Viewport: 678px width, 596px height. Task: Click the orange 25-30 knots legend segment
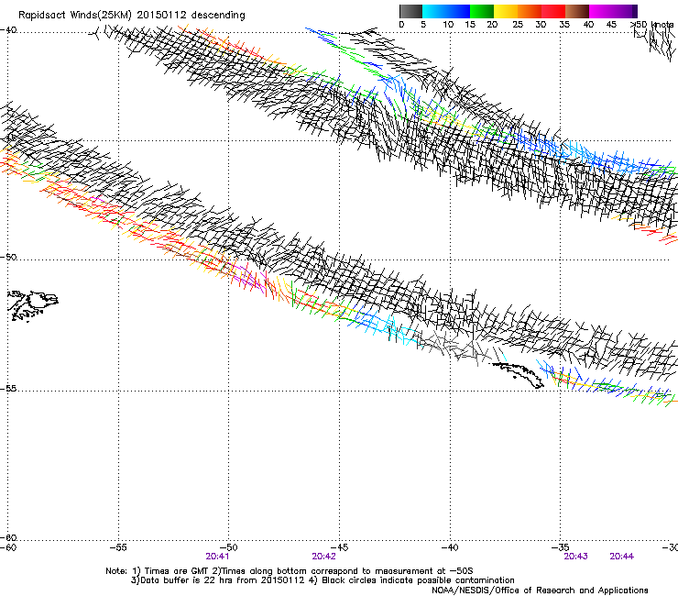tap(530, 11)
